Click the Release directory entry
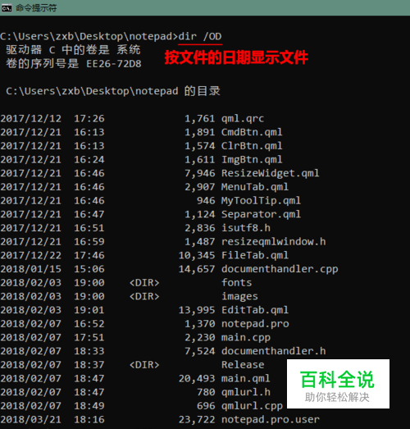Image resolution: width=410 pixels, height=429 pixels. point(243,365)
